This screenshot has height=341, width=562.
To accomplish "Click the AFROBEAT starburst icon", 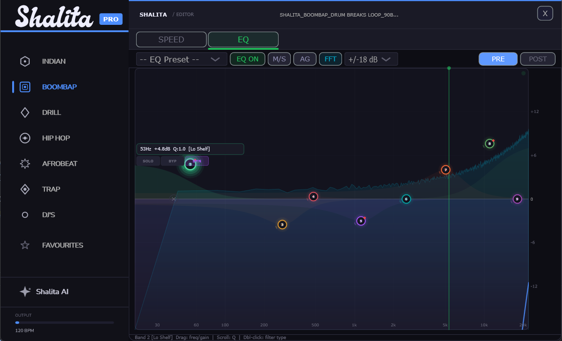I will 25,164.
